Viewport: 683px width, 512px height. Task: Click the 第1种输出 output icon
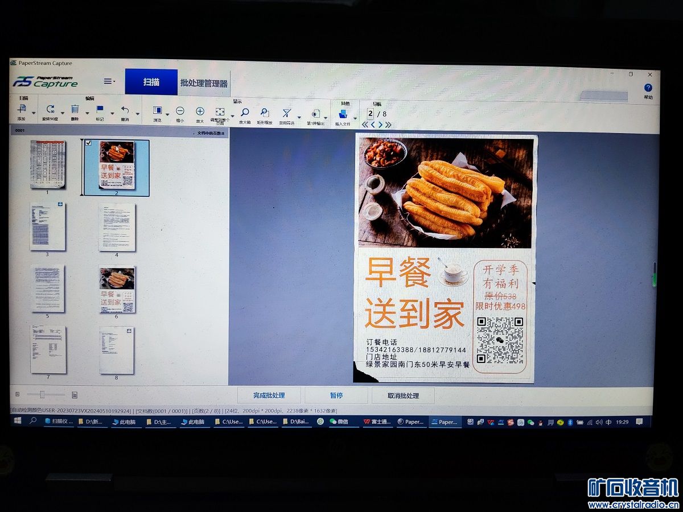tap(315, 113)
